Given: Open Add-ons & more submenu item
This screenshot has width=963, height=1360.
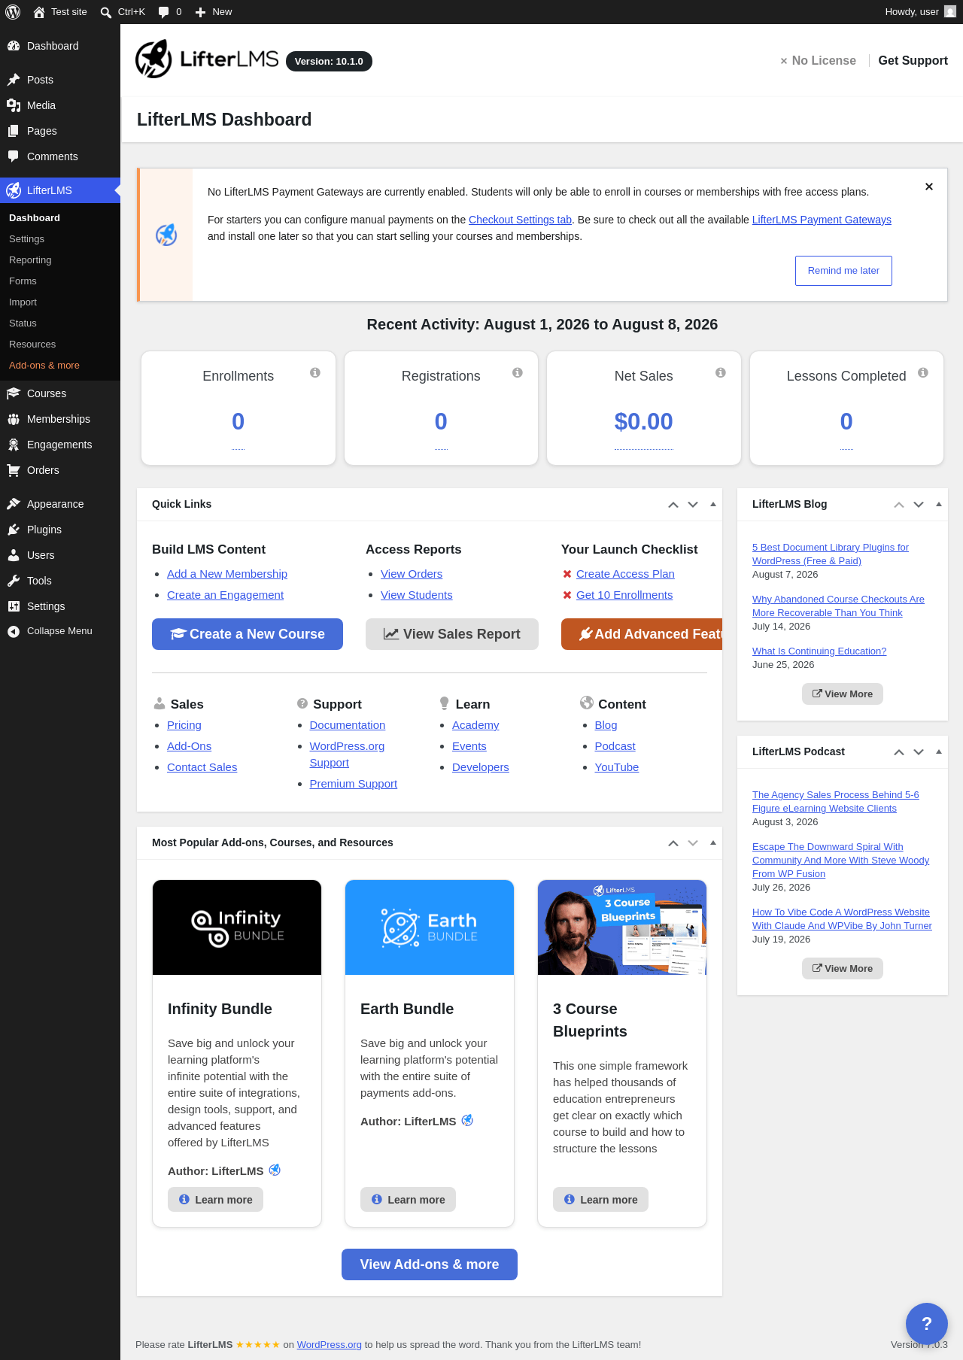Looking at the screenshot, I should [44, 366].
